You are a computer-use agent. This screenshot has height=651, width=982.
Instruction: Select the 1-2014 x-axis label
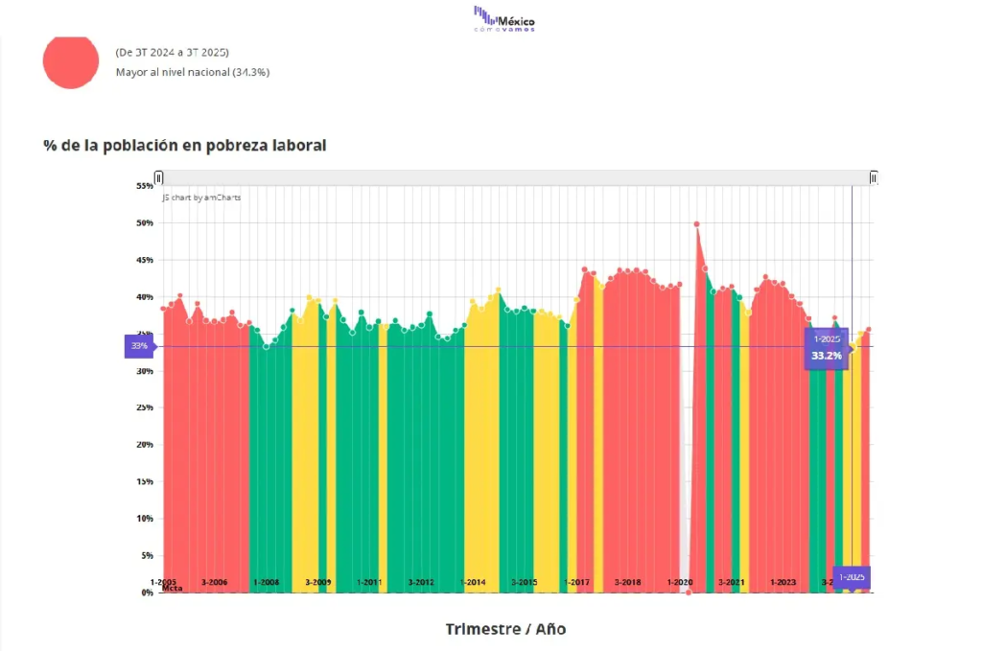[x=473, y=582]
